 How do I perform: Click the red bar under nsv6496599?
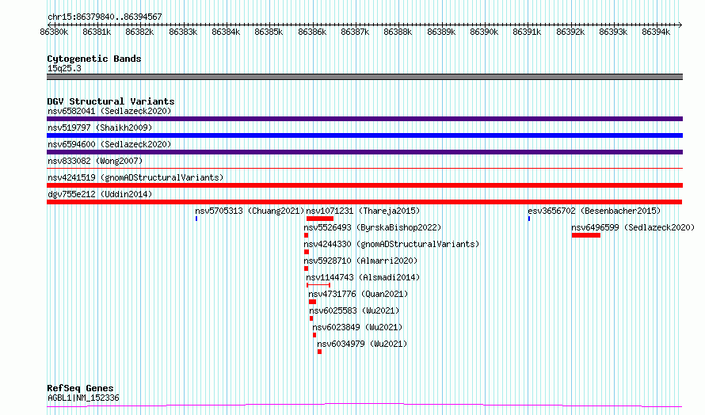[586, 235]
